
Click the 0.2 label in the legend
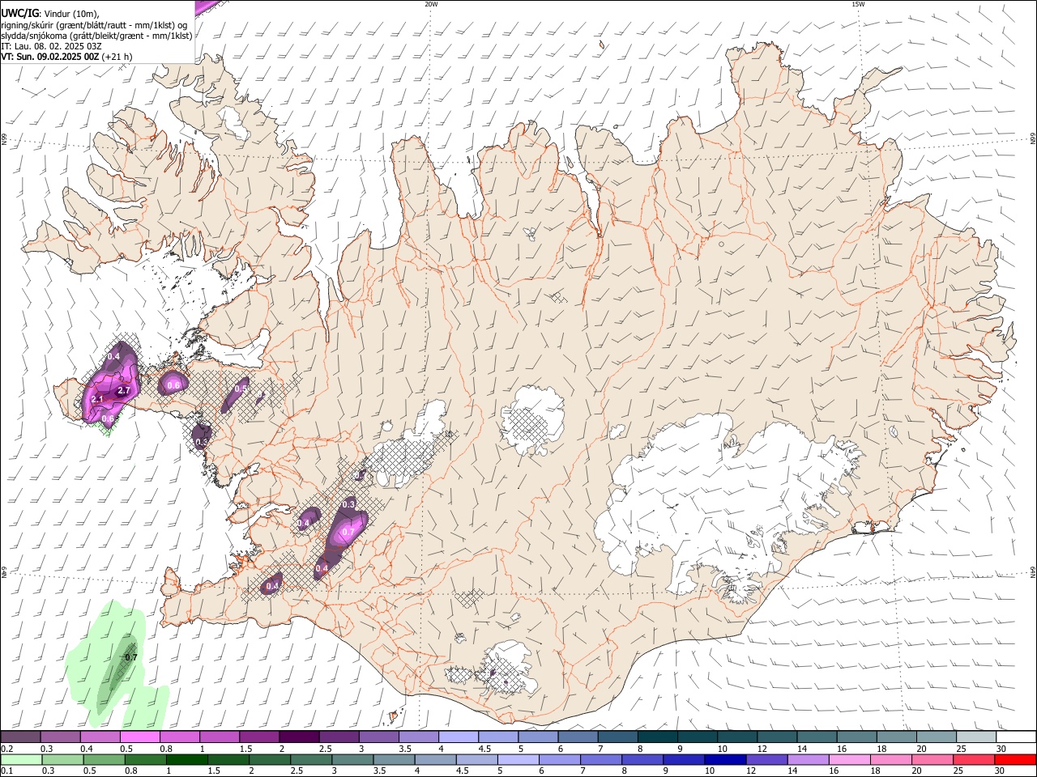[x=7, y=749]
